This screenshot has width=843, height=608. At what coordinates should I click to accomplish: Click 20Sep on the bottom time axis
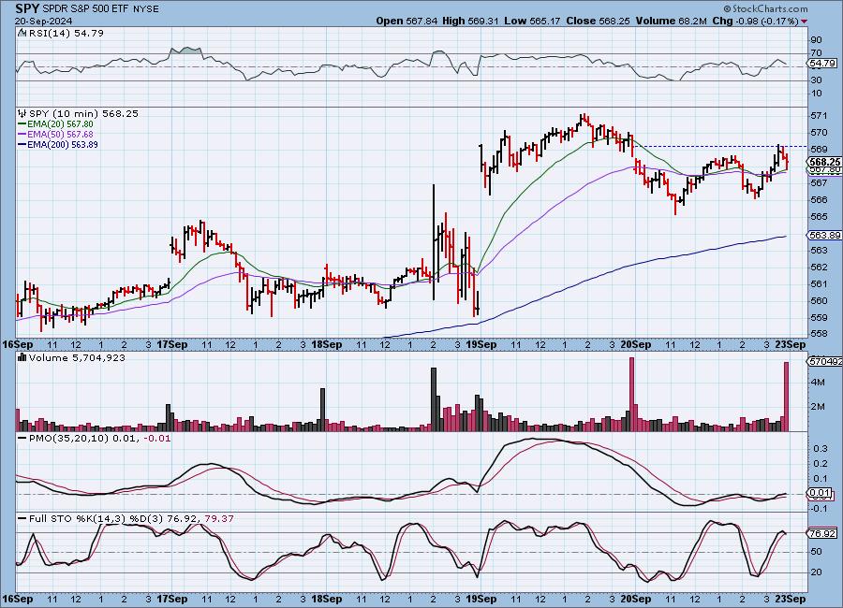pos(636,599)
